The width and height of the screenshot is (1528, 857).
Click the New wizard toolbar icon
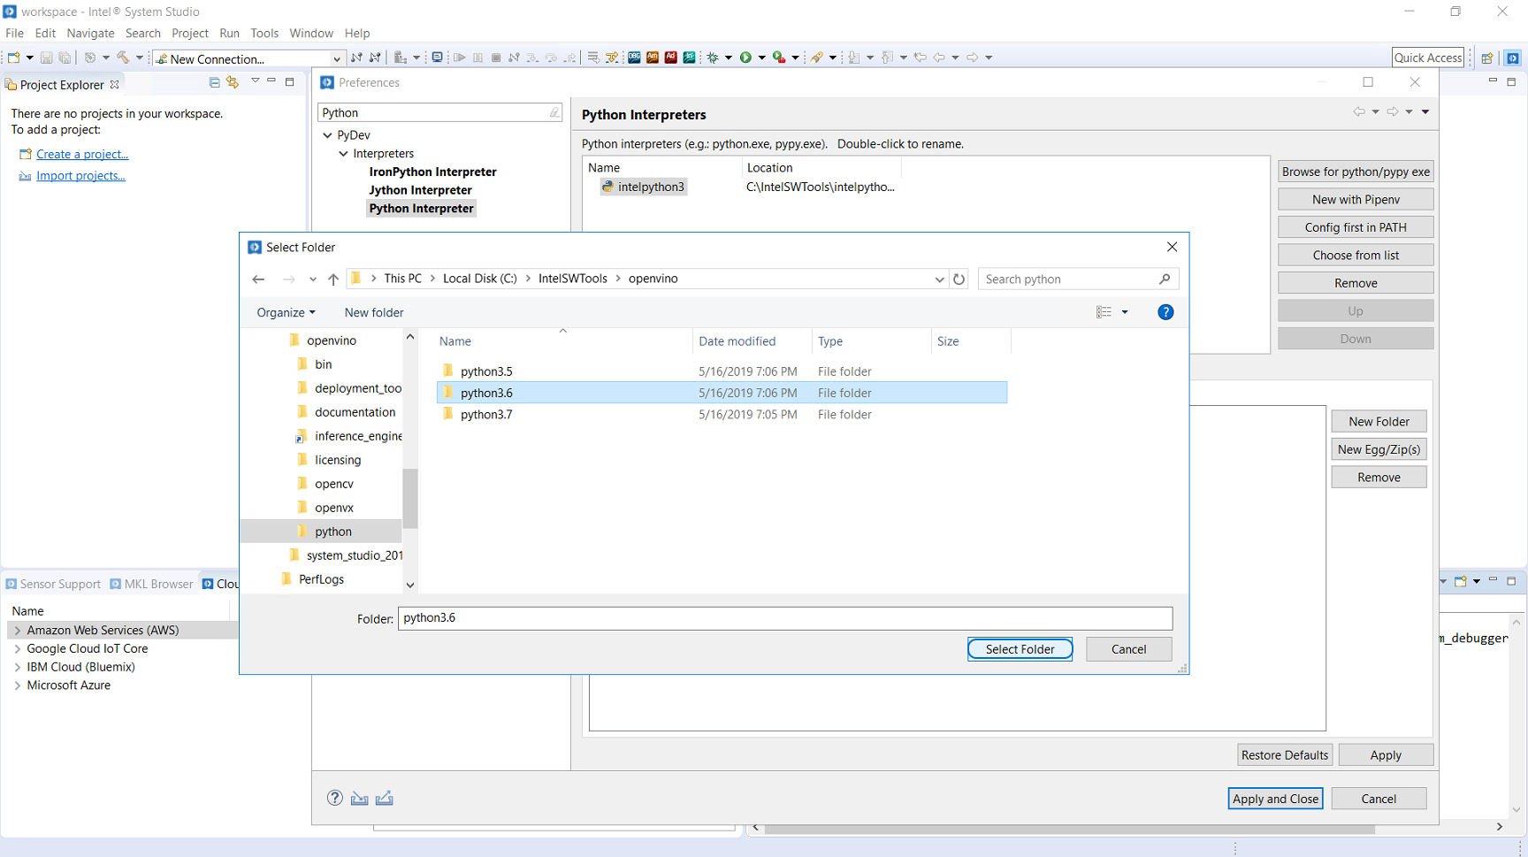click(14, 57)
